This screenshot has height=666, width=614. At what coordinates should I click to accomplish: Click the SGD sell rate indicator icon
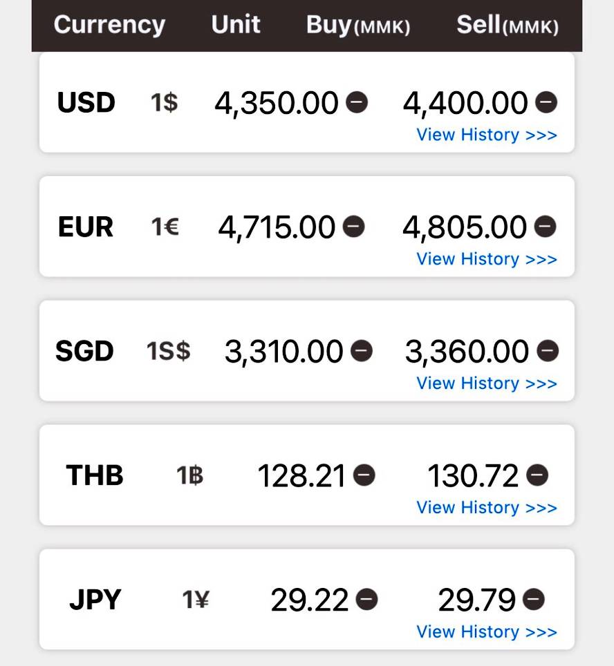click(x=547, y=351)
